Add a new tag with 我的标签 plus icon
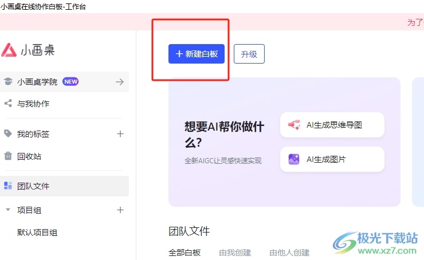424x260 pixels. coord(120,133)
